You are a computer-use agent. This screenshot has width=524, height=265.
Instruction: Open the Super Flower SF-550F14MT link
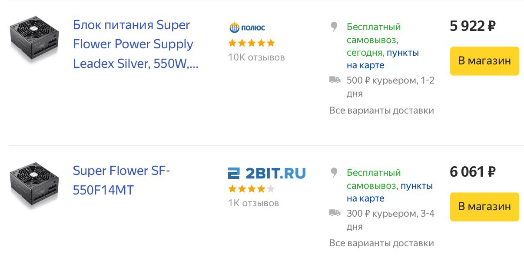[x=122, y=181]
